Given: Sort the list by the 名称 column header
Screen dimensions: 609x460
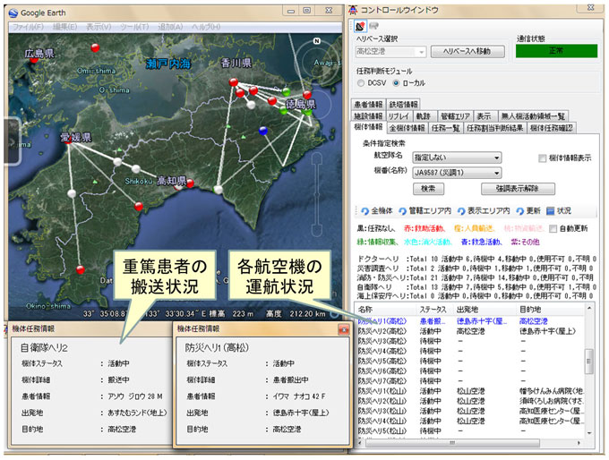Looking at the screenshot, I should coord(386,310).
